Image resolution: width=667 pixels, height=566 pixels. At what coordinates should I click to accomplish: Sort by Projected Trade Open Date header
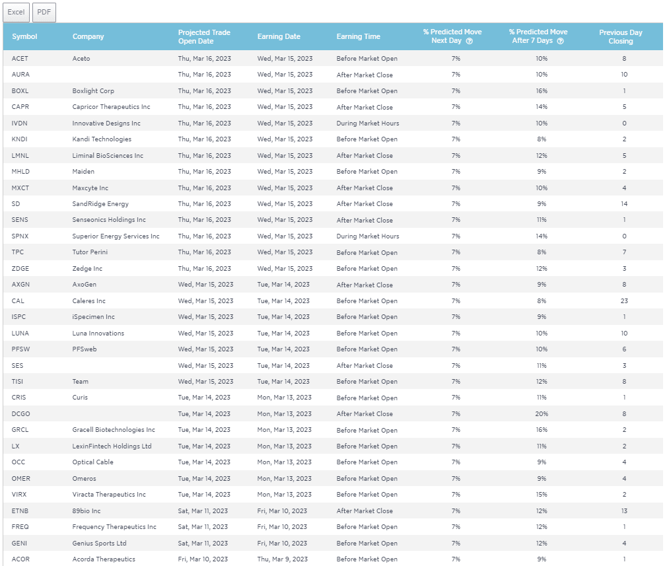(x=204, y=36)
